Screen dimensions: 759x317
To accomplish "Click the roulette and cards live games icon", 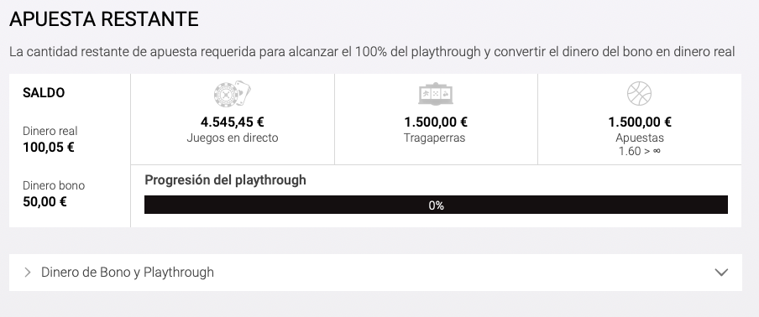I will click(x=233, y=94).
